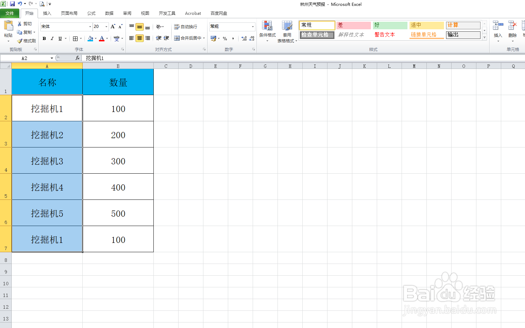Toggle center horizontal alignment
525x328 pixels.
pyautogui.click(x=140, y=38)
